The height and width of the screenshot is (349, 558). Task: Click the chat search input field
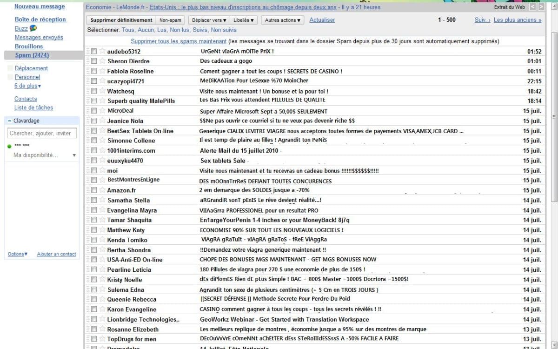click(x=41, y=133)
